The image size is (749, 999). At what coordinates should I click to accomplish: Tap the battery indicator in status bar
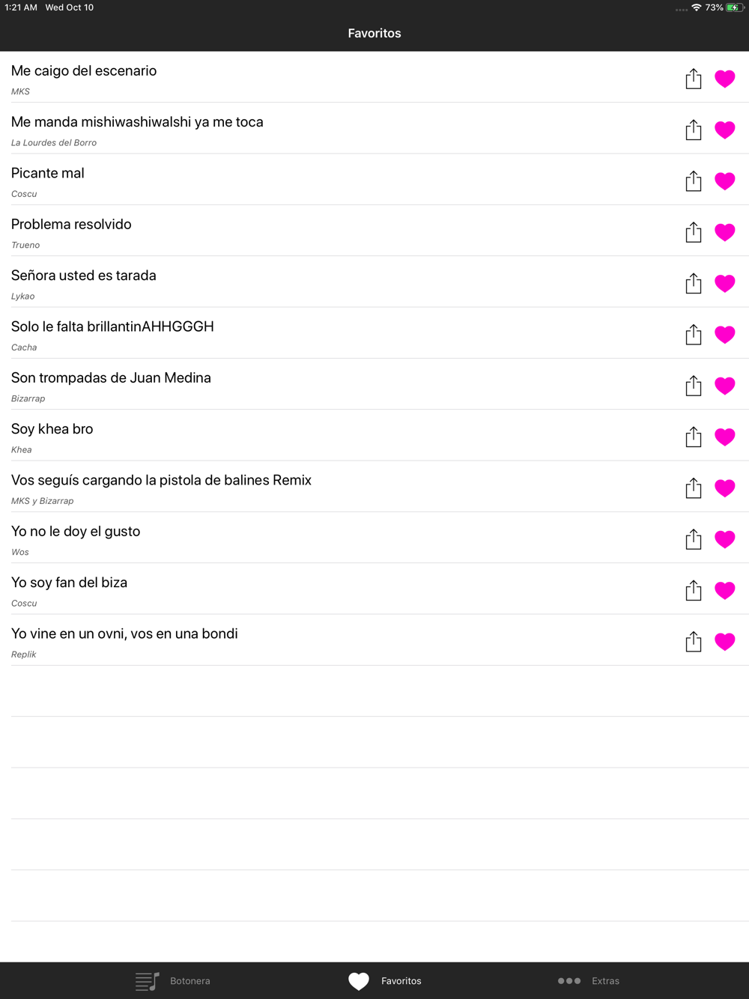tap(735, 7)
